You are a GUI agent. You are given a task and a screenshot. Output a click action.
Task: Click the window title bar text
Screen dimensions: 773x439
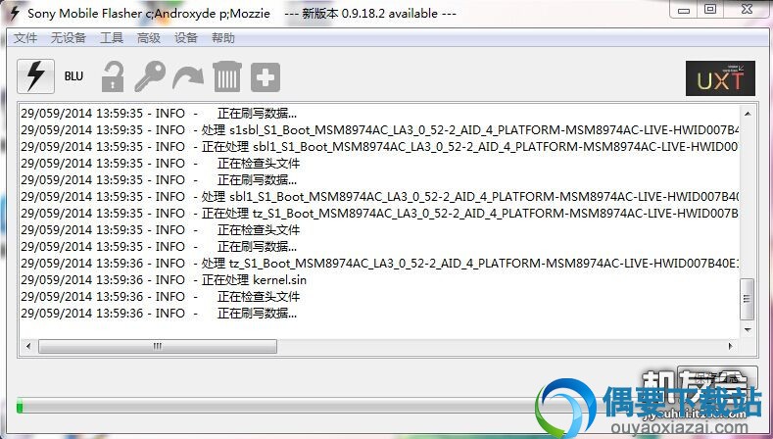pos(242,14)
